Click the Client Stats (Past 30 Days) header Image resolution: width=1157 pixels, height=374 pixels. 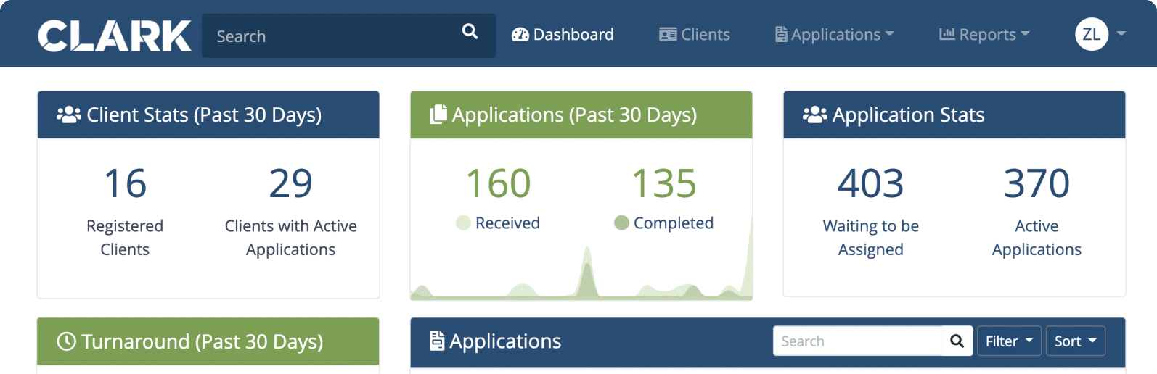pos(208,115)
